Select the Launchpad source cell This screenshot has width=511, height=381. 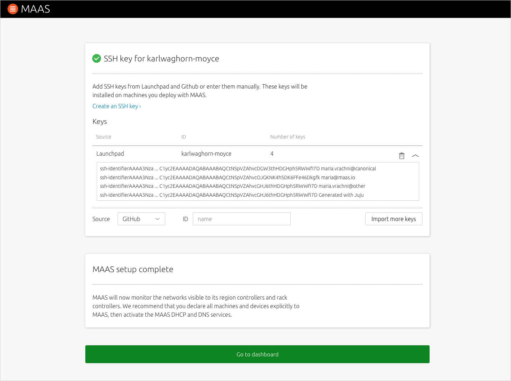coord(110,154)
